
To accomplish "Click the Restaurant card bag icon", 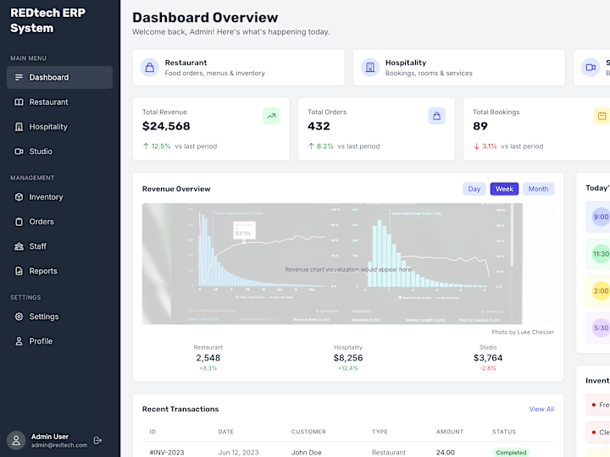I will click(150, 68).
